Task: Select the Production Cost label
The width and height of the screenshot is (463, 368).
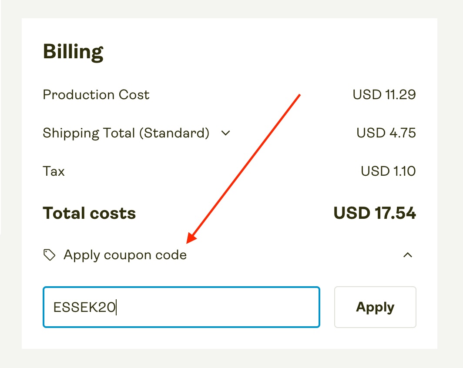Action: [96, 95]
